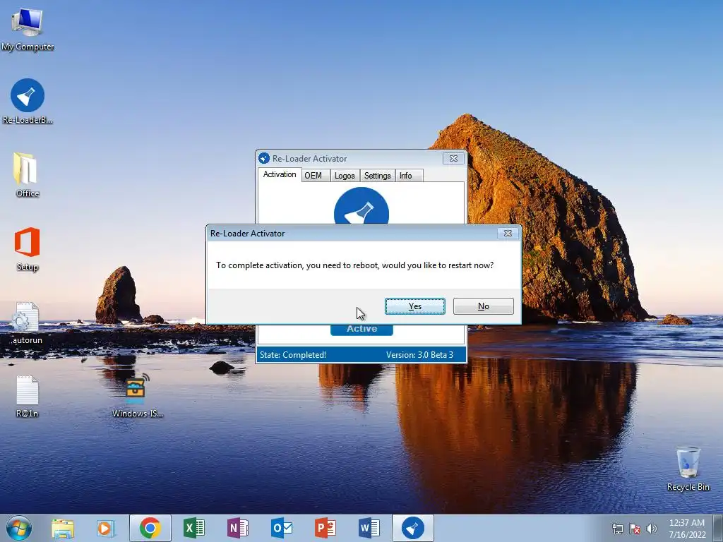Launch Excel from the taskbar
The height and width of the screenshot is (542, 723).
pos(193,528)
